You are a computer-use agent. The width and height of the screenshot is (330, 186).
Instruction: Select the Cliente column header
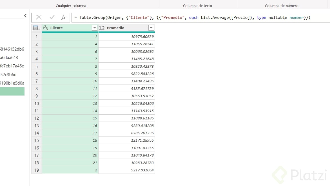(68, 28)
